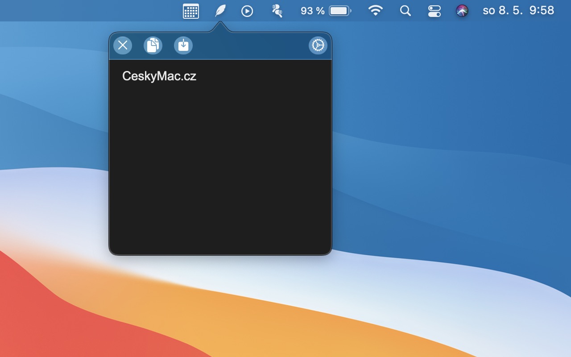
Task: Launch Siri from the menu bar
Action: 462,11
